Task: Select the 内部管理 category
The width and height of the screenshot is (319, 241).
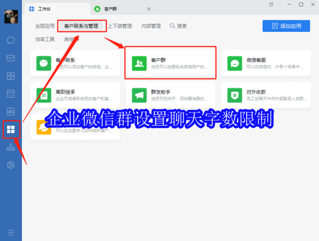Action: tap(151, 26)
